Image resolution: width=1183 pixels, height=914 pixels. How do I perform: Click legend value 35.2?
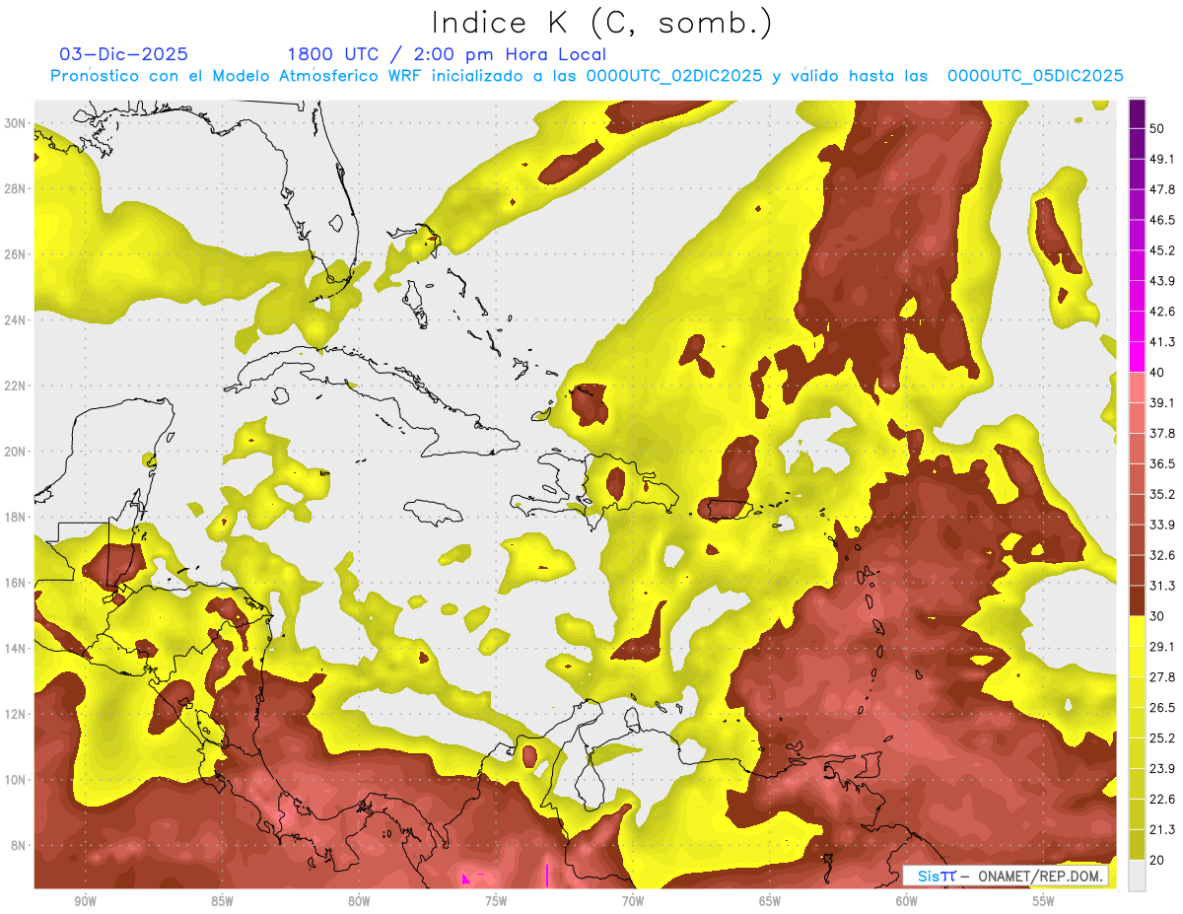coord(1161,494)
